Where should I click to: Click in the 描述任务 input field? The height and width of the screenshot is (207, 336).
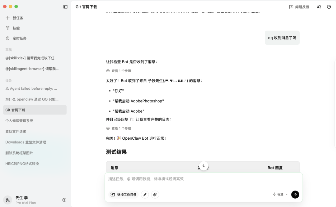(203, 179)
